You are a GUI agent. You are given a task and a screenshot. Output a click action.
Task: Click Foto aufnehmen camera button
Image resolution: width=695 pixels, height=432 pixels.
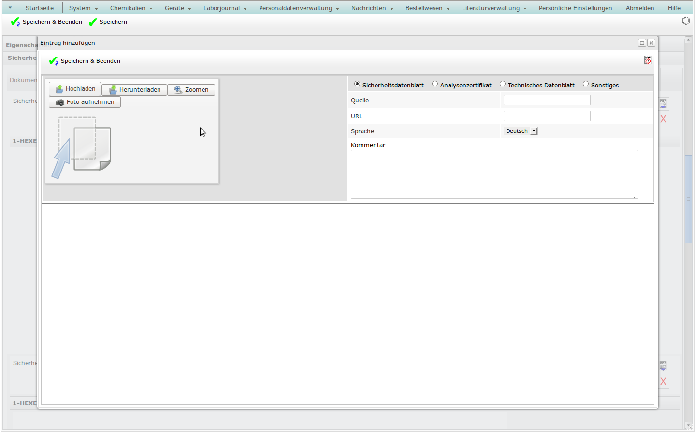pyautogui.click(x=85, y=102)
